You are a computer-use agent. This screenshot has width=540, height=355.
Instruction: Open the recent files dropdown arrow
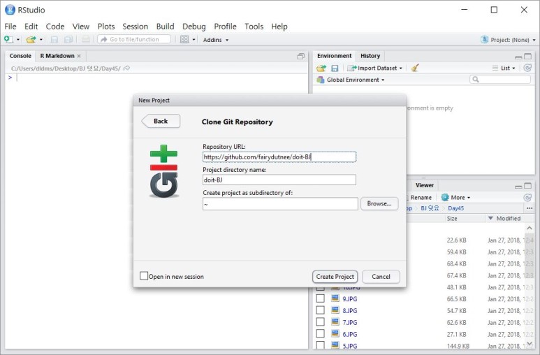(41, 40)
